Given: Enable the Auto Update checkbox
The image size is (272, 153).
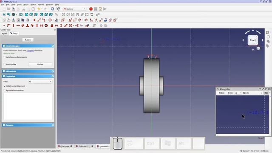Looking at the screenshot, I should point(5,64).
